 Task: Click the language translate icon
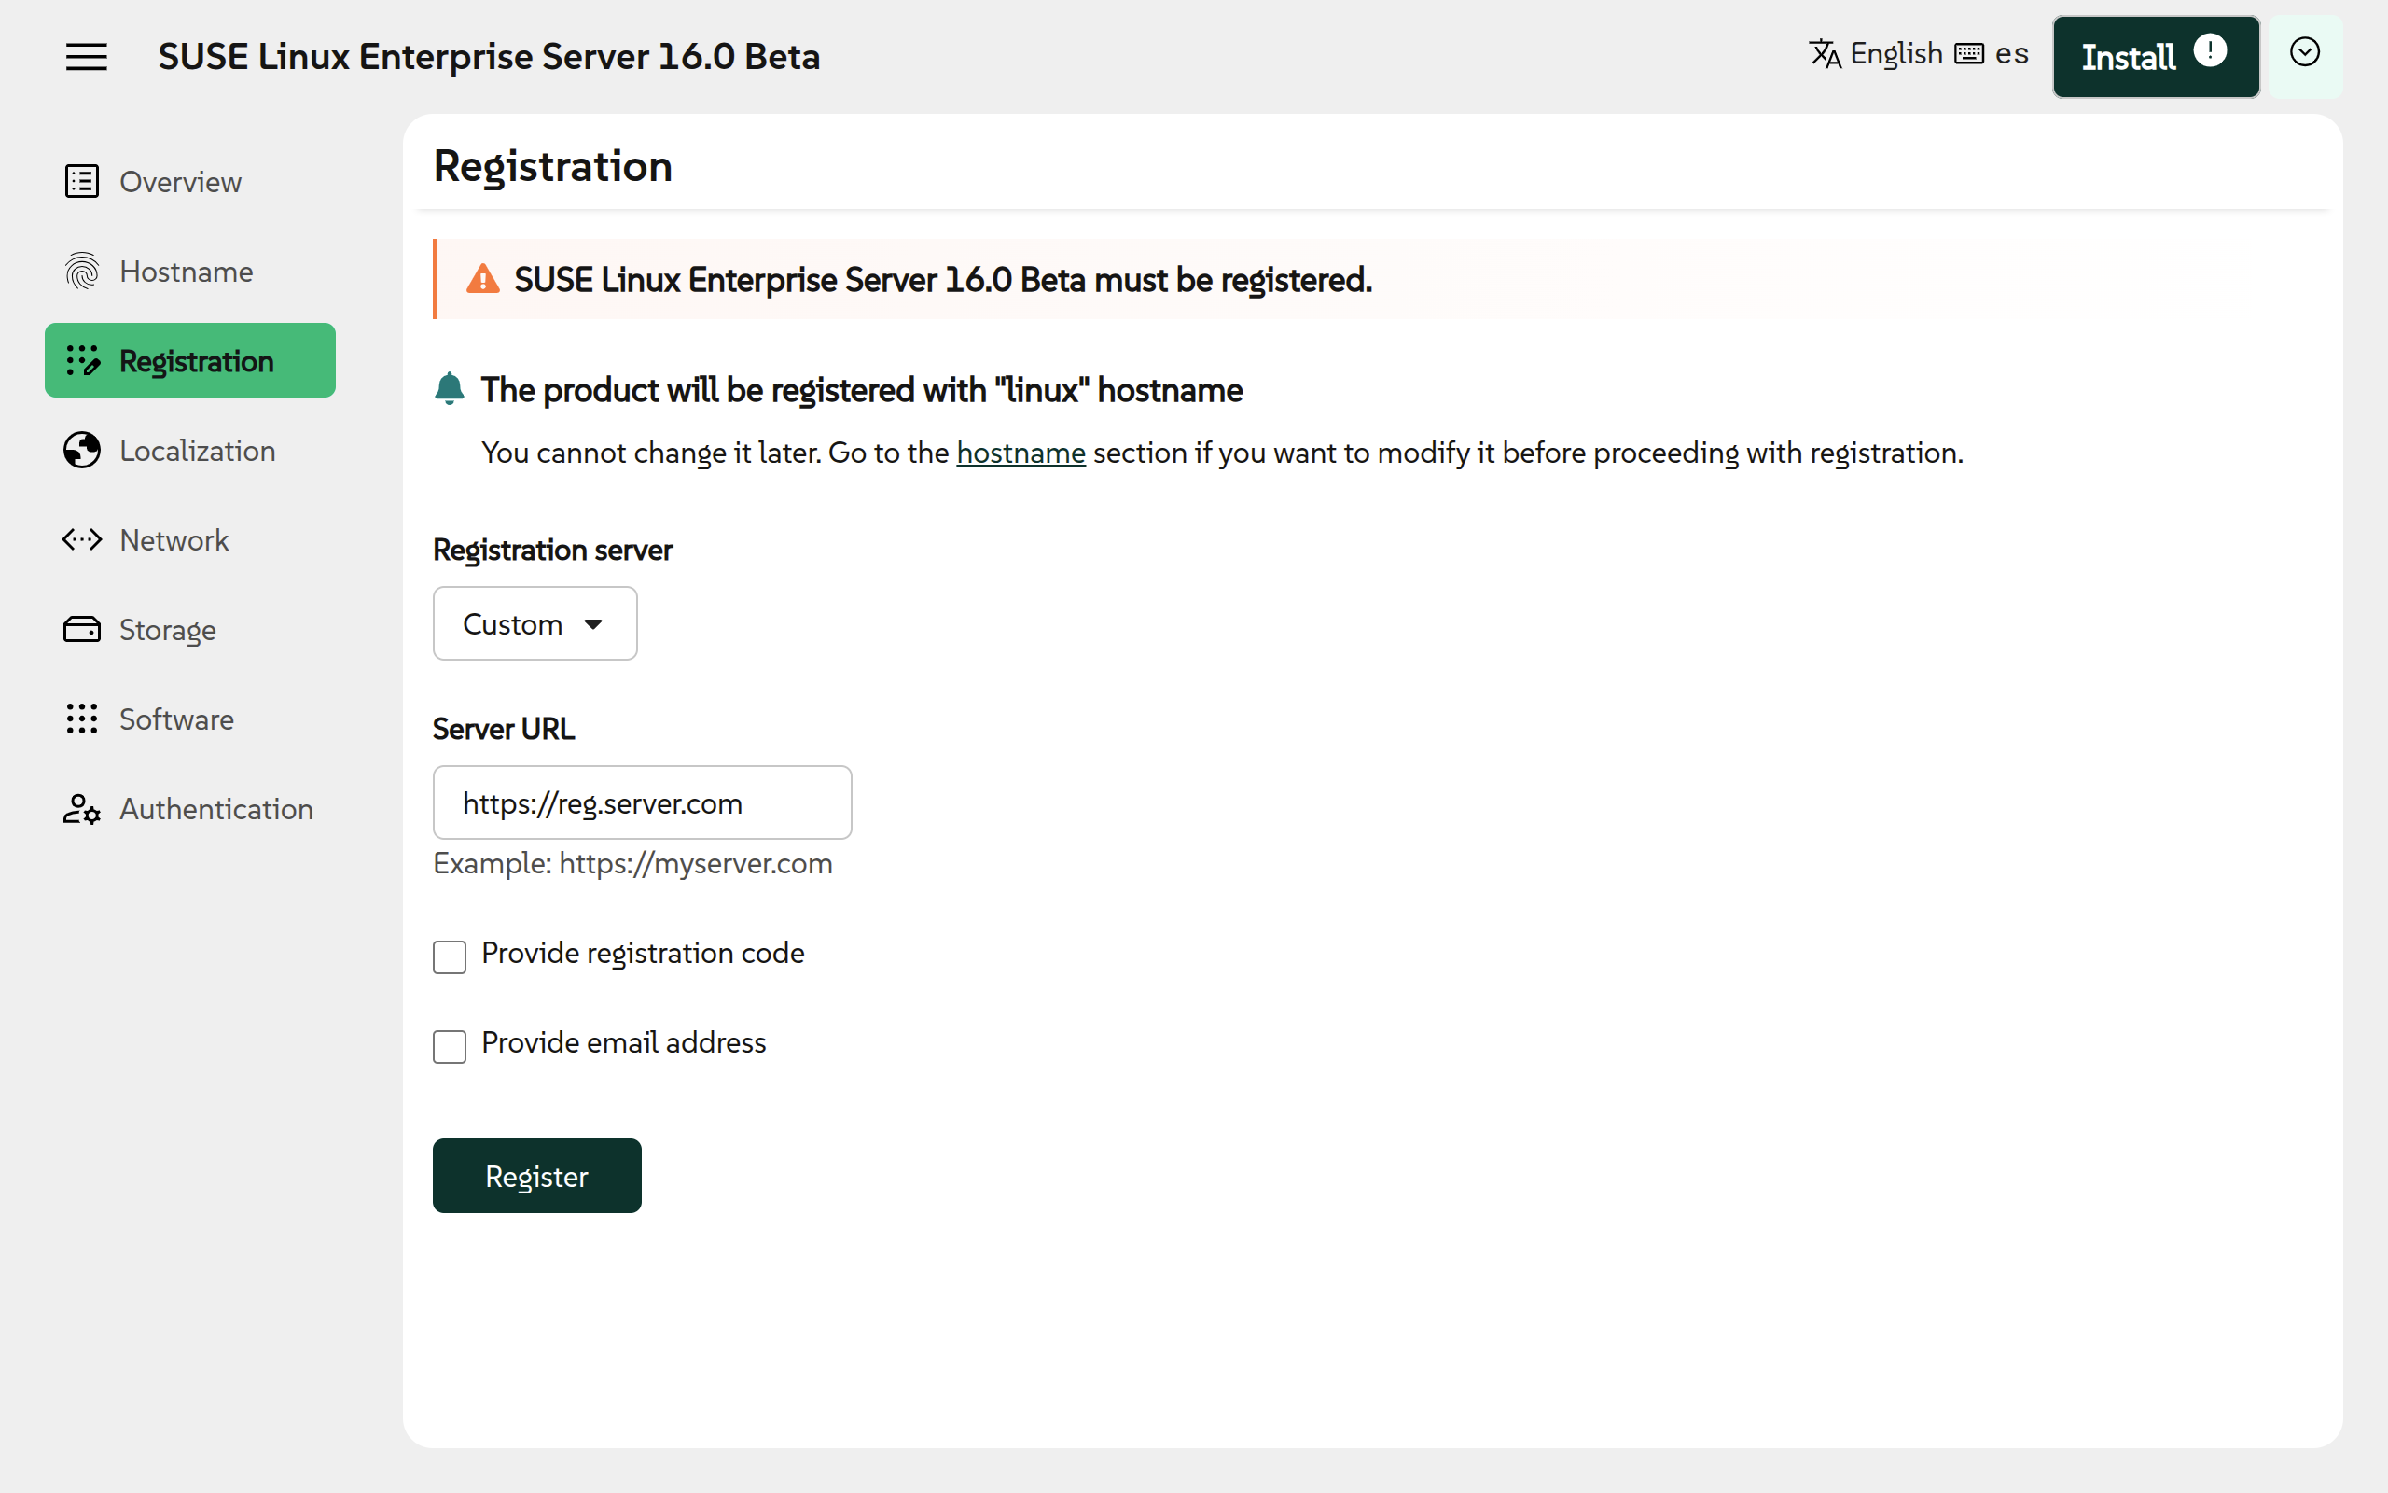click(1825, 53)
